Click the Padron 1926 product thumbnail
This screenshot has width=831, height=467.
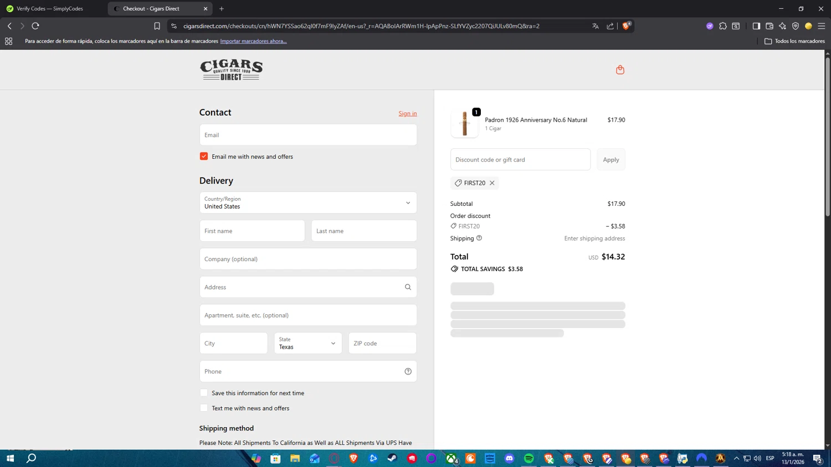point(464,123)
